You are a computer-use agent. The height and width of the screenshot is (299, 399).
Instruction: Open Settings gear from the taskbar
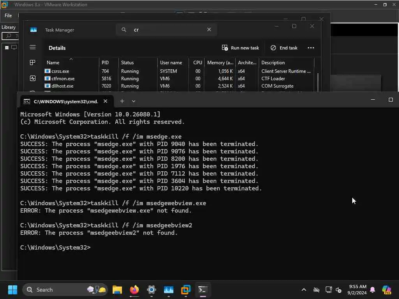coord(152,290)
